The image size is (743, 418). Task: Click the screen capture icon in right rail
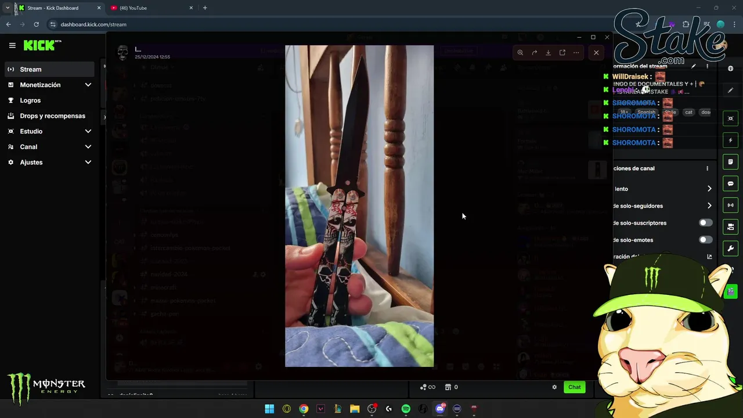pos(731,118)
